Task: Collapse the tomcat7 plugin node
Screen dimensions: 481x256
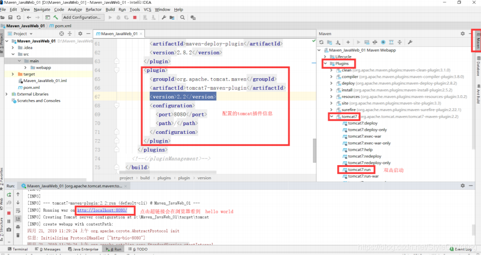Action: [x=332, y=116]
